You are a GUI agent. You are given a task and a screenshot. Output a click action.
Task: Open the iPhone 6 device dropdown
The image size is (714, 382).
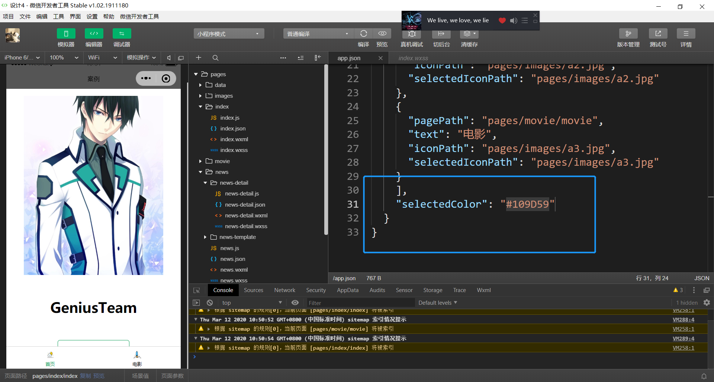pos(22,58)
